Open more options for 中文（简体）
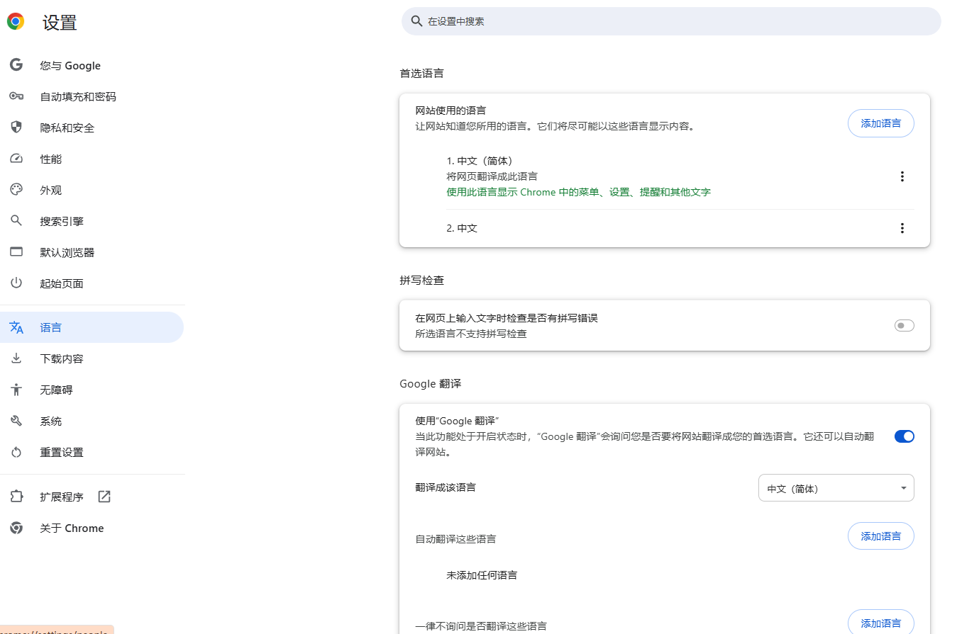Viewport: 979px width, 634px height. tap(902, 176)
